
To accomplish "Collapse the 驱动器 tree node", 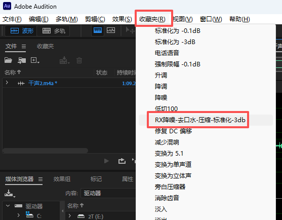I will (x=8, y=206).
